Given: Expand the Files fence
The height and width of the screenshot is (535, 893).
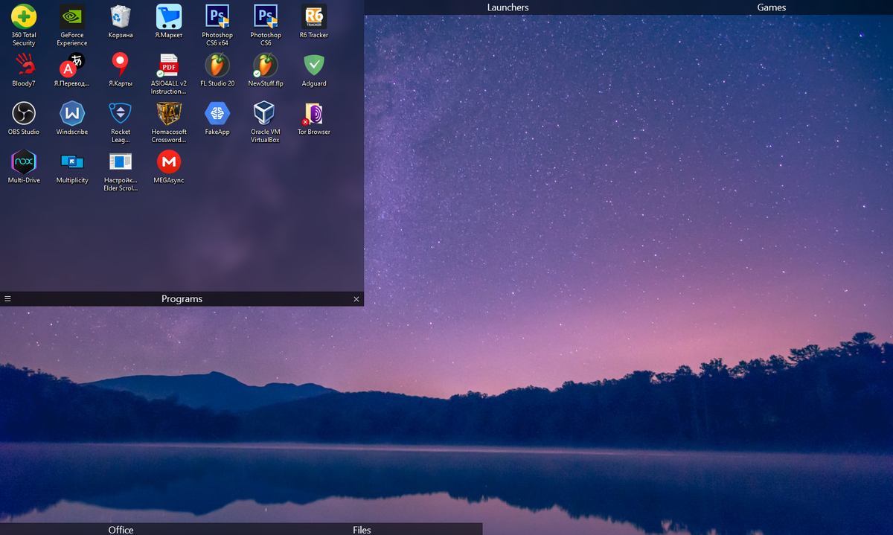Looking at the screenshot, I should (x=362, y=529).
